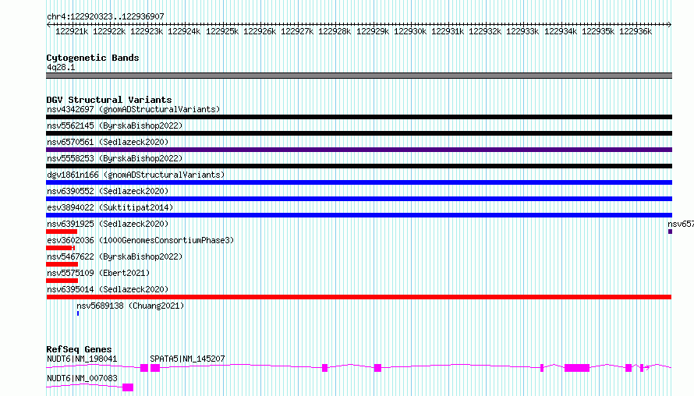Select the blue bar of dgv1861n166
Image resolution: width=694 pixels, height=396 pixels.
359,182
